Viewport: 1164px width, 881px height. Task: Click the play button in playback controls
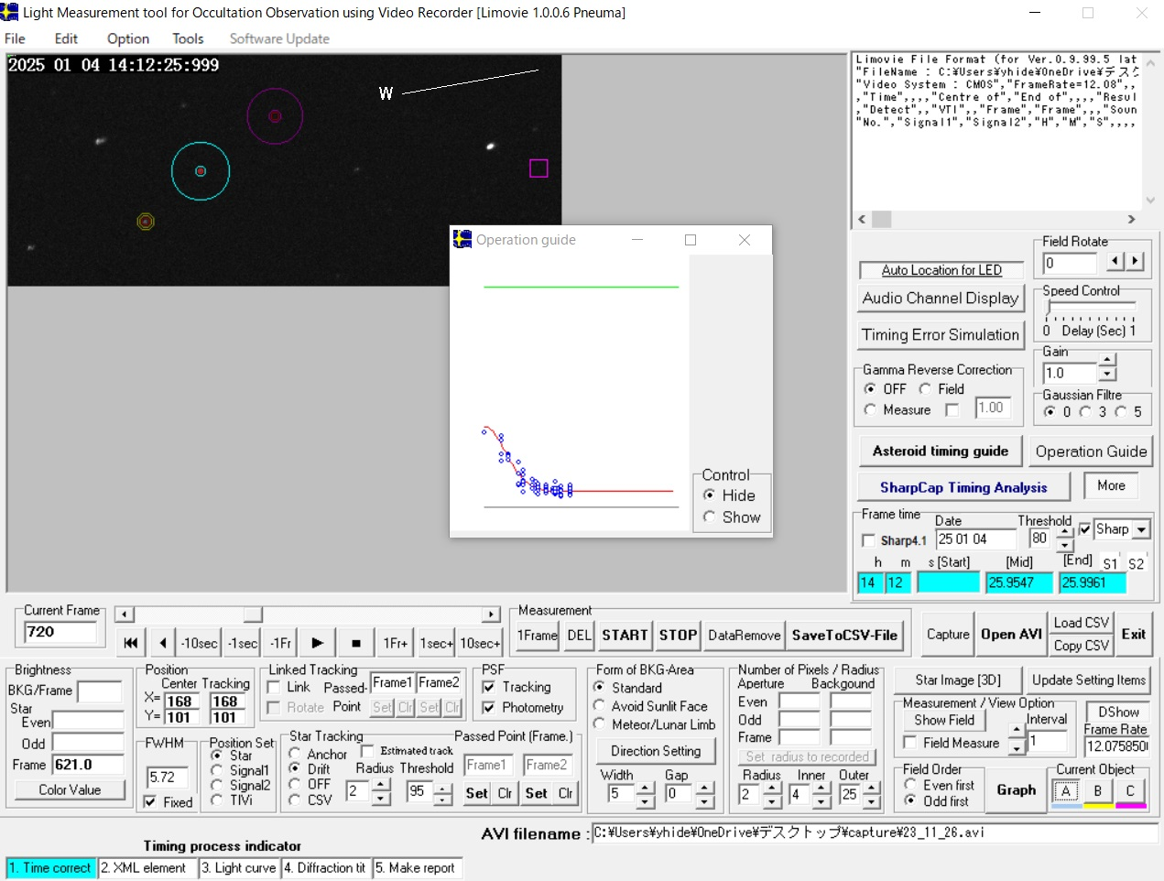[317, 643]
